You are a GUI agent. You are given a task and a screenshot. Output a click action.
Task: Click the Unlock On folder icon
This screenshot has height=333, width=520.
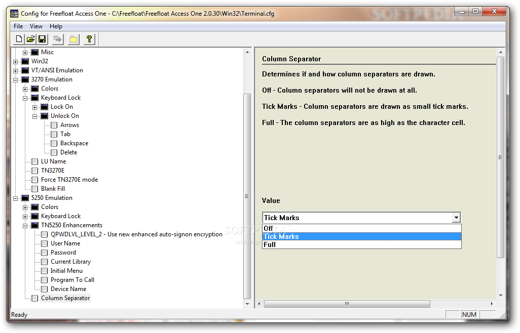click(x=45, y=116)
